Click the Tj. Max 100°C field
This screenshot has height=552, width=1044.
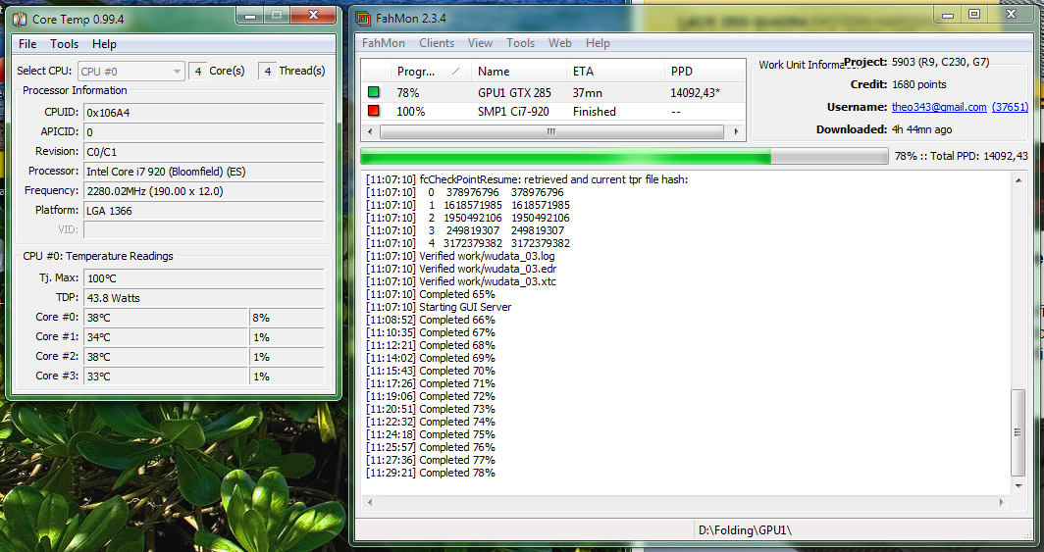(204, 278)
